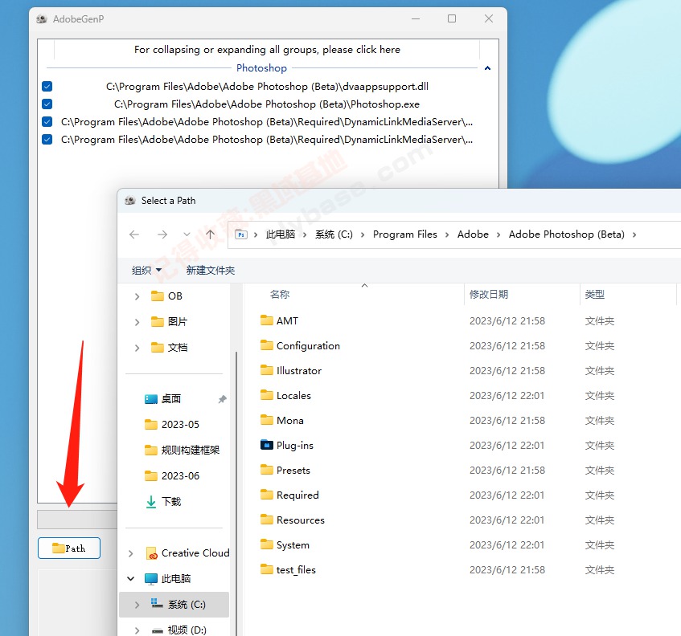Open the recent locations dropdown
The height and width of the screenshot is (636, 681).
coord(187,234)
